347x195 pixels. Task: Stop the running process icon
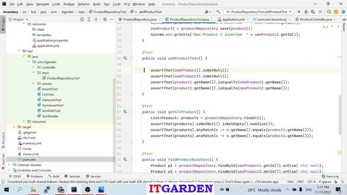tap(320, 12)
